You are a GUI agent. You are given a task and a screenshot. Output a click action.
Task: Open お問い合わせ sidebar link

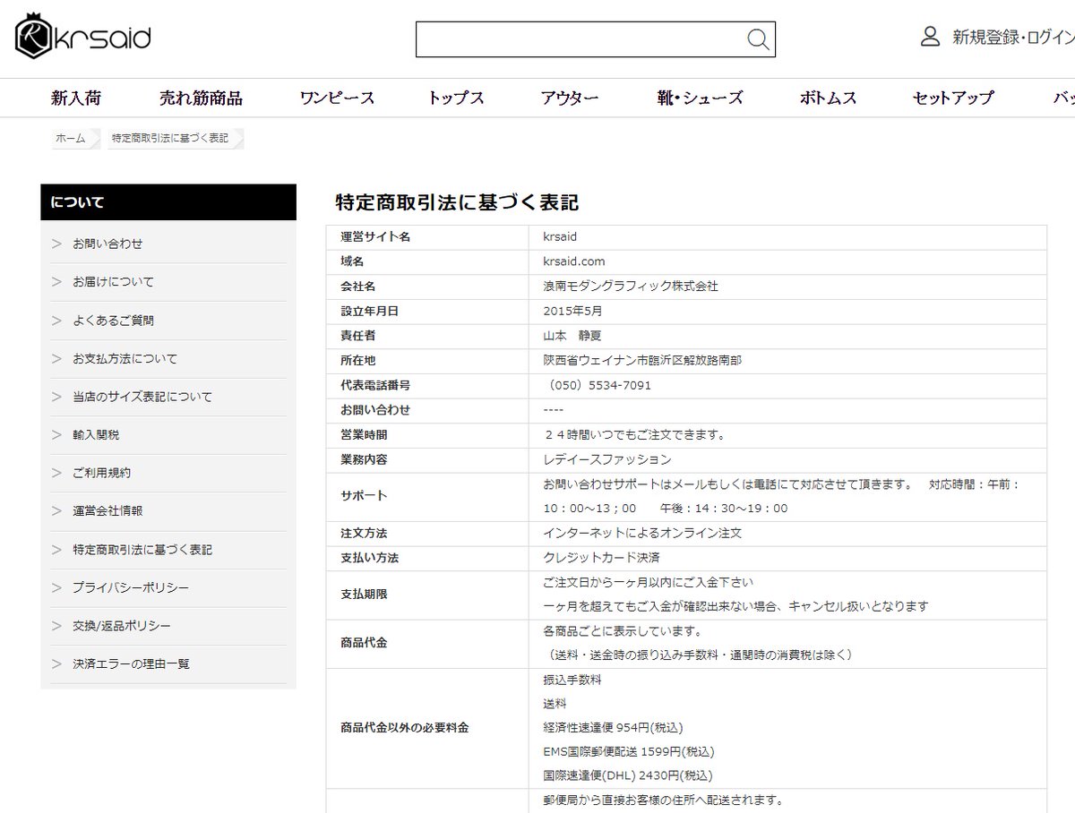[107, 244]
